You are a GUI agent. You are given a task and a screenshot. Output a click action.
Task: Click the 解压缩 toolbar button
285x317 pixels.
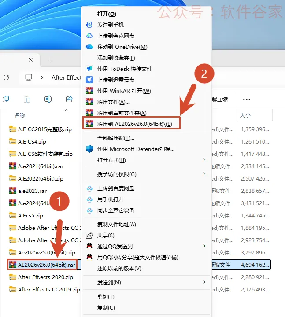[220, 99]
